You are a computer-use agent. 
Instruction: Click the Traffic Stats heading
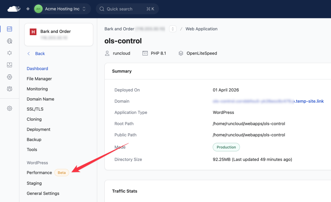pyautogui.click(x=124, y=191)
